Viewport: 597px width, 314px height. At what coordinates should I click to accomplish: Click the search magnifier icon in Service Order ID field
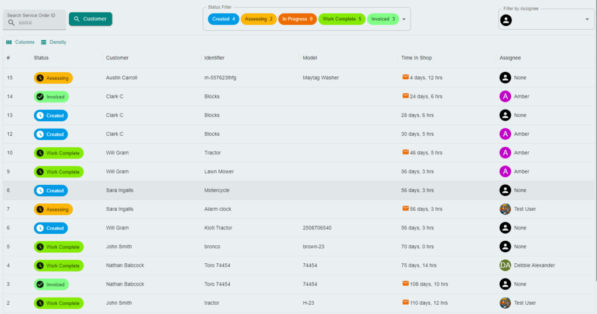click(12, 23)
